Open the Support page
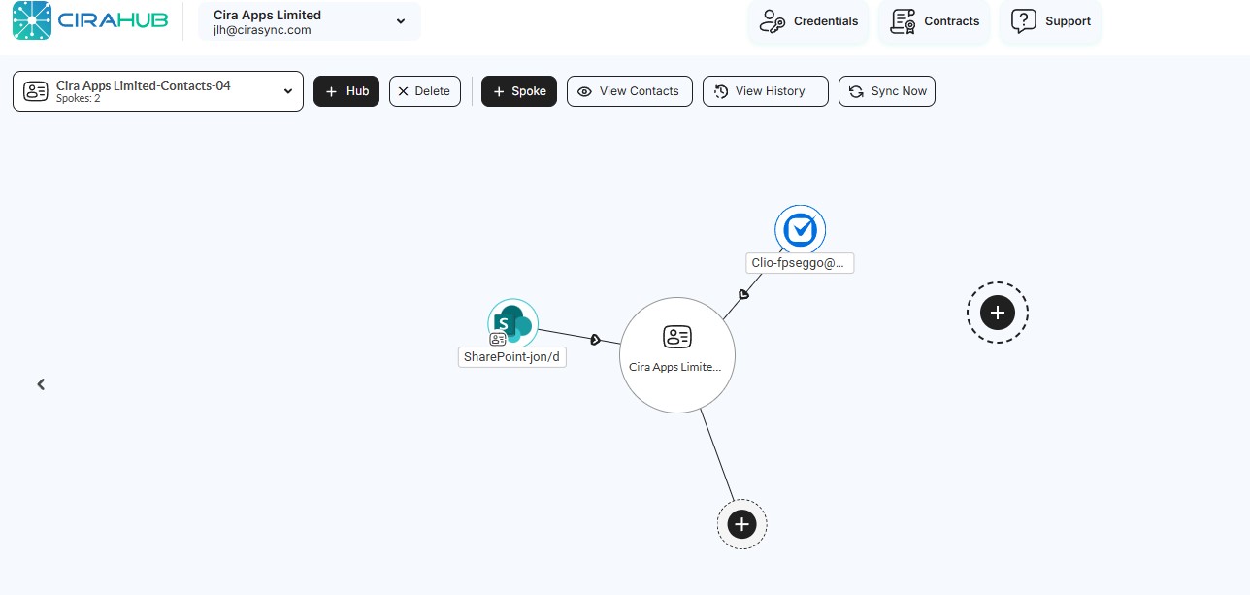 (1051, 21)
